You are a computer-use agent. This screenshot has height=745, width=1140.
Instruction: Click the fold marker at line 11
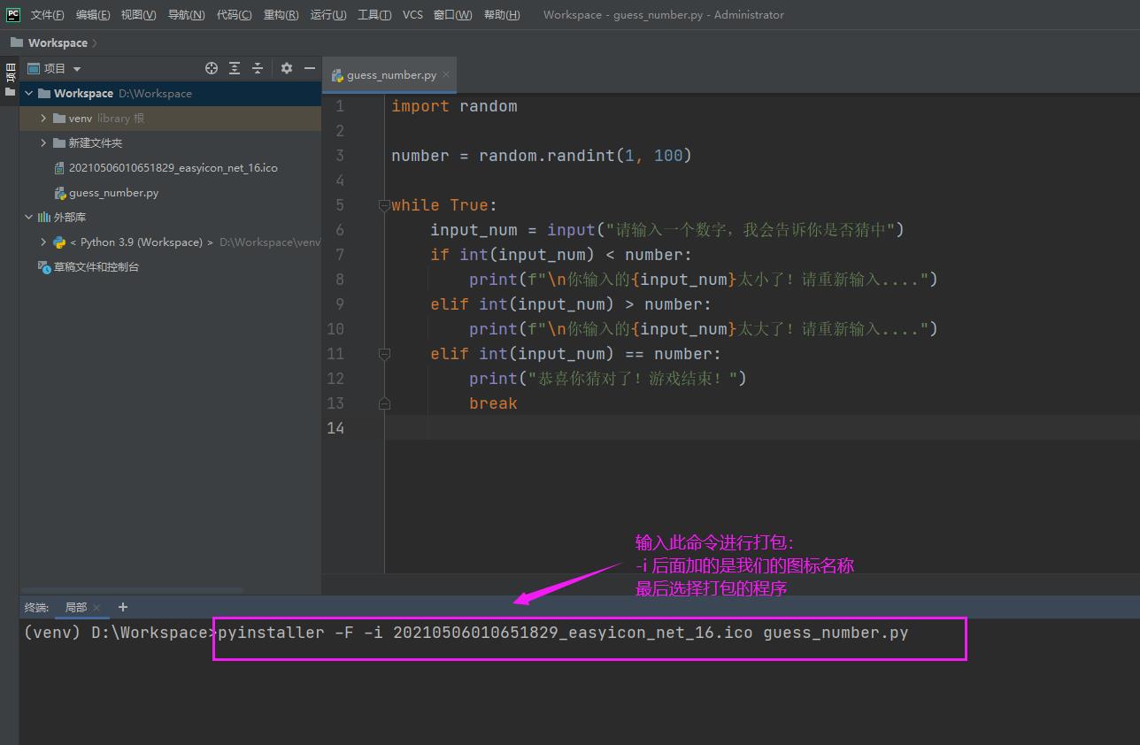(384, 354)
